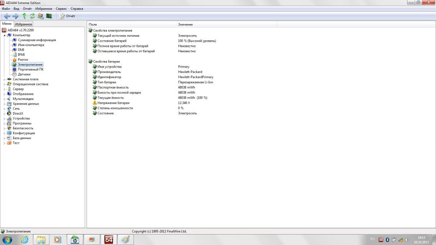Select the Производитель field row
The height and width of the screenshot is (245, 436).
click(x=109, y=72)
